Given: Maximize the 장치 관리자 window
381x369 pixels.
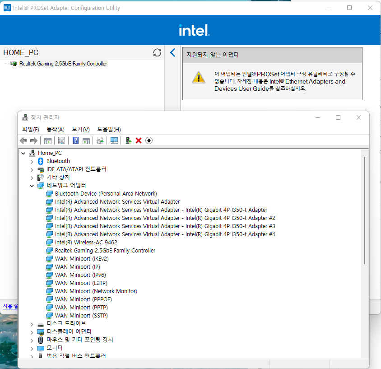Looking at the screenshot, I should tap(338, 117).
